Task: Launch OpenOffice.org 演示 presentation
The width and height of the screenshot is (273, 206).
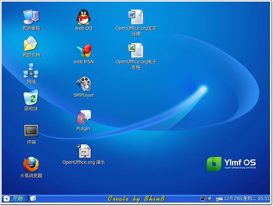Action: point(84,151)
